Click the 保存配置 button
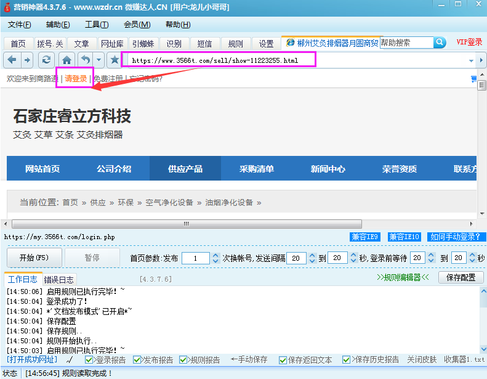The image size is (487, 379). tap(461, 277)
